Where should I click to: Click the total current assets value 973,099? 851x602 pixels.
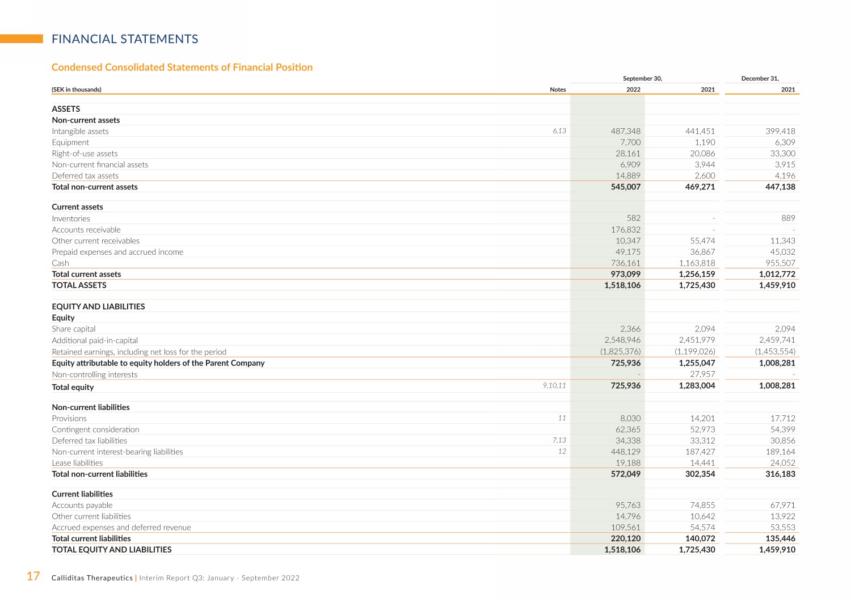[625, 274]
